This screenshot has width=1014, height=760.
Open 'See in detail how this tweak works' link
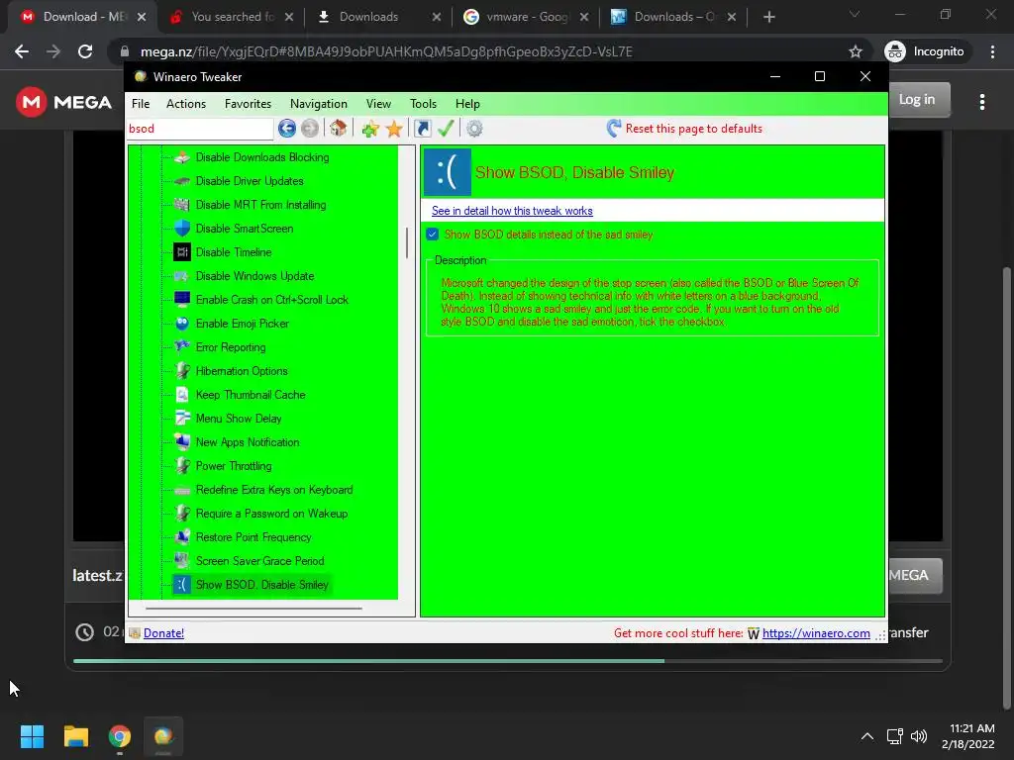[512, 211]
